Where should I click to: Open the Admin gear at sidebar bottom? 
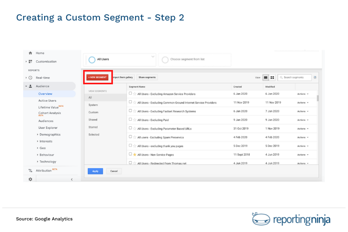pos(29,179)
